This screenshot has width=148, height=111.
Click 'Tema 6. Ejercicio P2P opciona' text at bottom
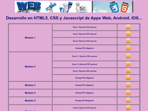[x=85, y=108]
